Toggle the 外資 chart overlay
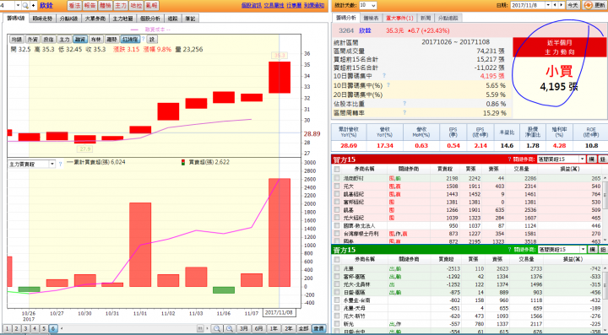 (33, 40)
